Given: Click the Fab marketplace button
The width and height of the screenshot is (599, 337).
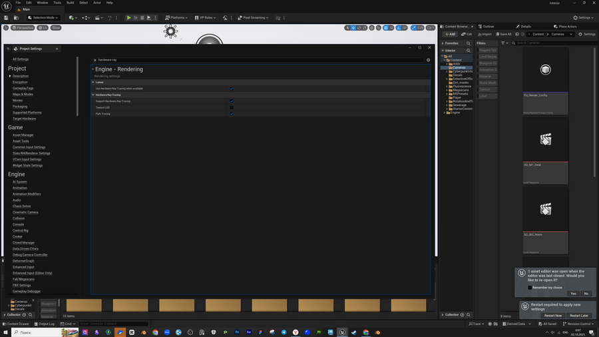Looking at the screenshot, I should [x=467, y=34].
